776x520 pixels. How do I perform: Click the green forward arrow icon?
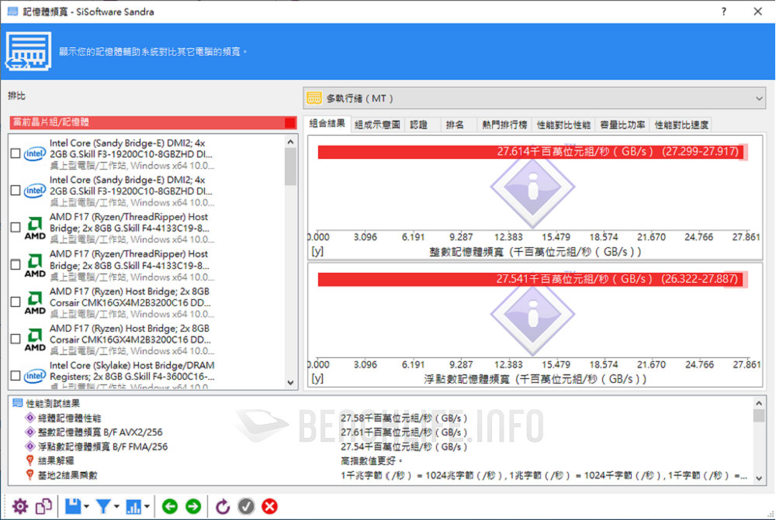tap(192, 505)
